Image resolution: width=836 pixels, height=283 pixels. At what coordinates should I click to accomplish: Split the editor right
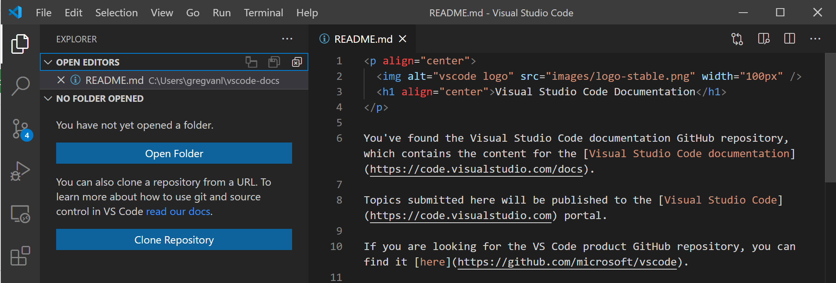pyautogui.click(x=790, y=39)
